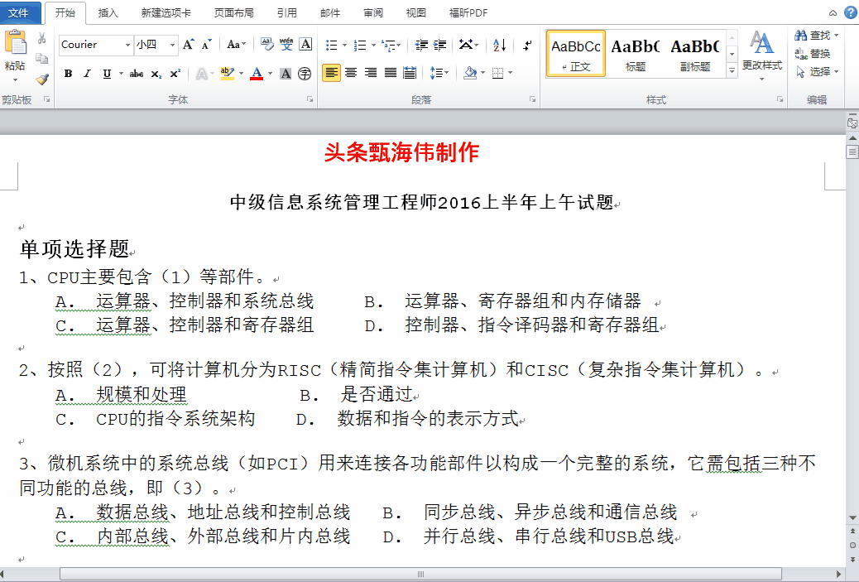Decrease paragraph indent
The image size is (859, 582).
pyautogui.click(x=421, y=45)
